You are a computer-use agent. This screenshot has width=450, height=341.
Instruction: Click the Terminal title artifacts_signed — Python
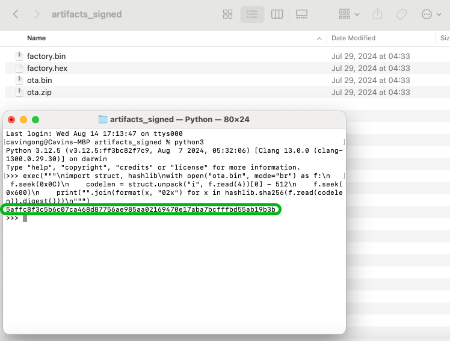click(180, 119)
